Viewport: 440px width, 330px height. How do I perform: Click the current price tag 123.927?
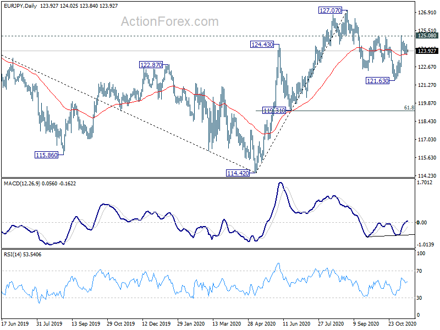point(427,51)
